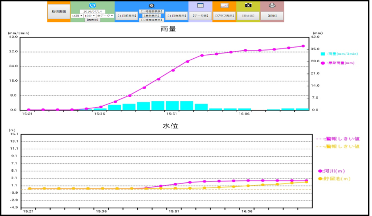Viewport: 372px width, 216px height.
Task: Click the 監視画面 button
Action: (x=59, y=12)
